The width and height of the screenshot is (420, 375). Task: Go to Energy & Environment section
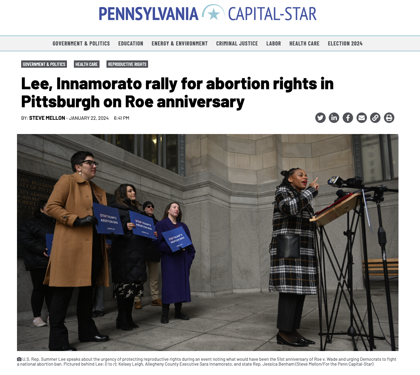pyautogui.click(x=180, y=43)
